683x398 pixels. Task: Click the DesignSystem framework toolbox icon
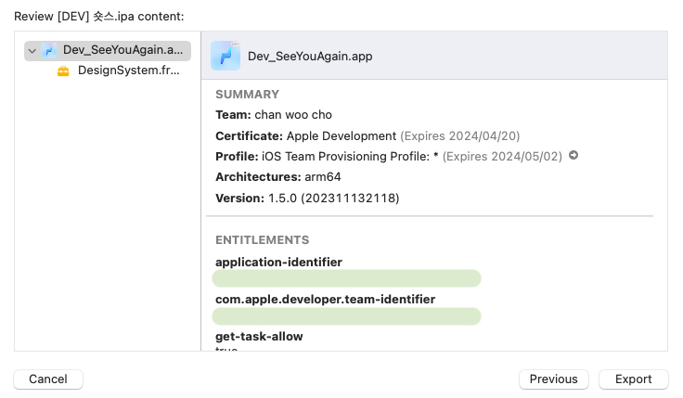click(63, 71)
